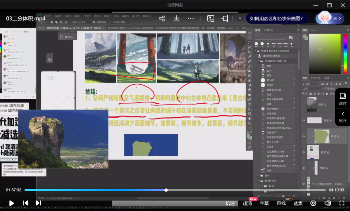Toggle the volume mute icon
Viewport: 350px width, 211px height.
click(x=327, y=203)
